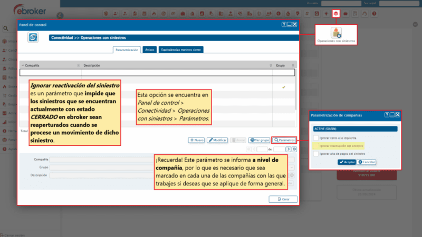Tick Ignorar reactivación del siniestro checkbox

tap(315, 146)
